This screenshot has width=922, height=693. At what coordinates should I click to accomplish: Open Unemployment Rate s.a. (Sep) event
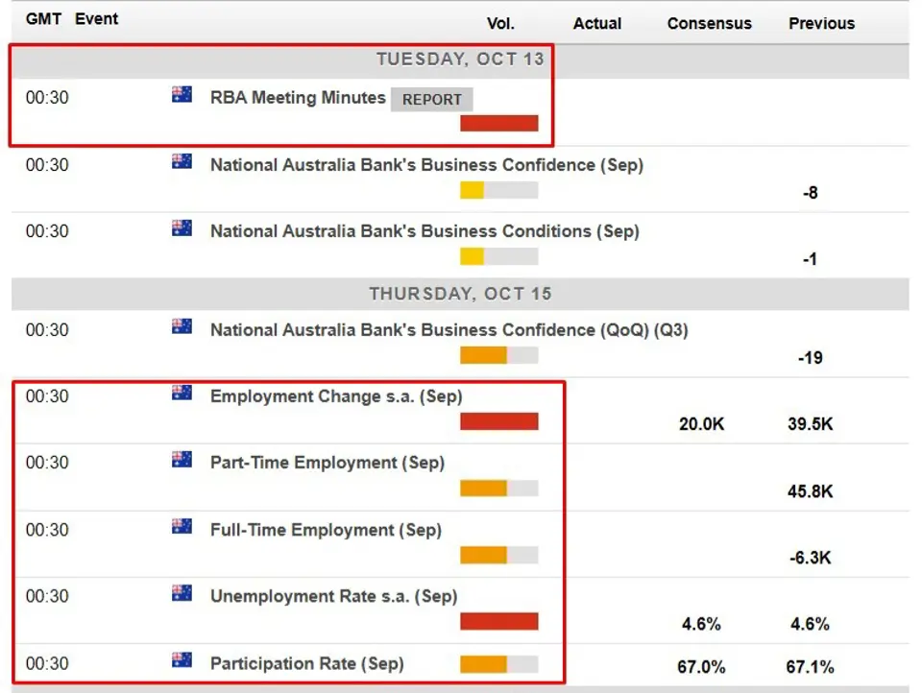click(x=334, y=597)
